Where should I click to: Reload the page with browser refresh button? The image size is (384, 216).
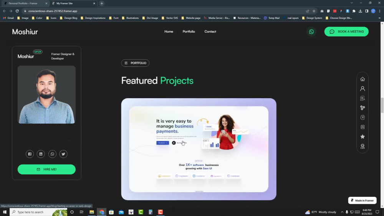[17, 11]
